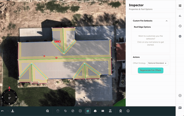The height and width of the screenshot is (116, 184).
Task: Click the street view person icon
Action: coord(13,111)
